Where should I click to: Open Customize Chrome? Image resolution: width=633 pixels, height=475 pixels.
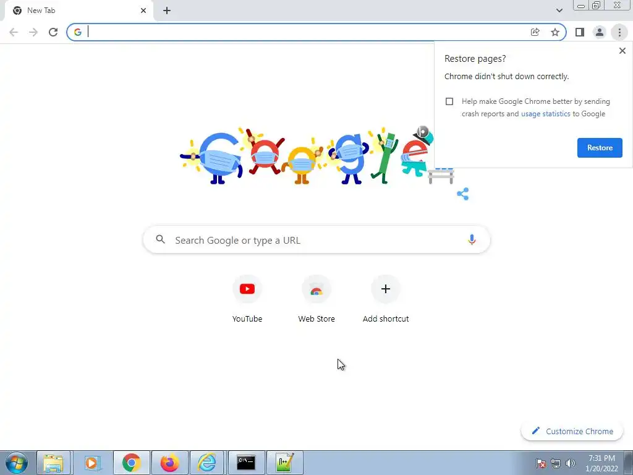pos(572,431)
